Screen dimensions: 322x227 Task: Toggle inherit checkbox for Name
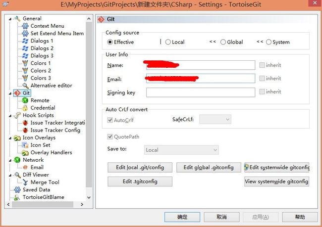(262, 65)
